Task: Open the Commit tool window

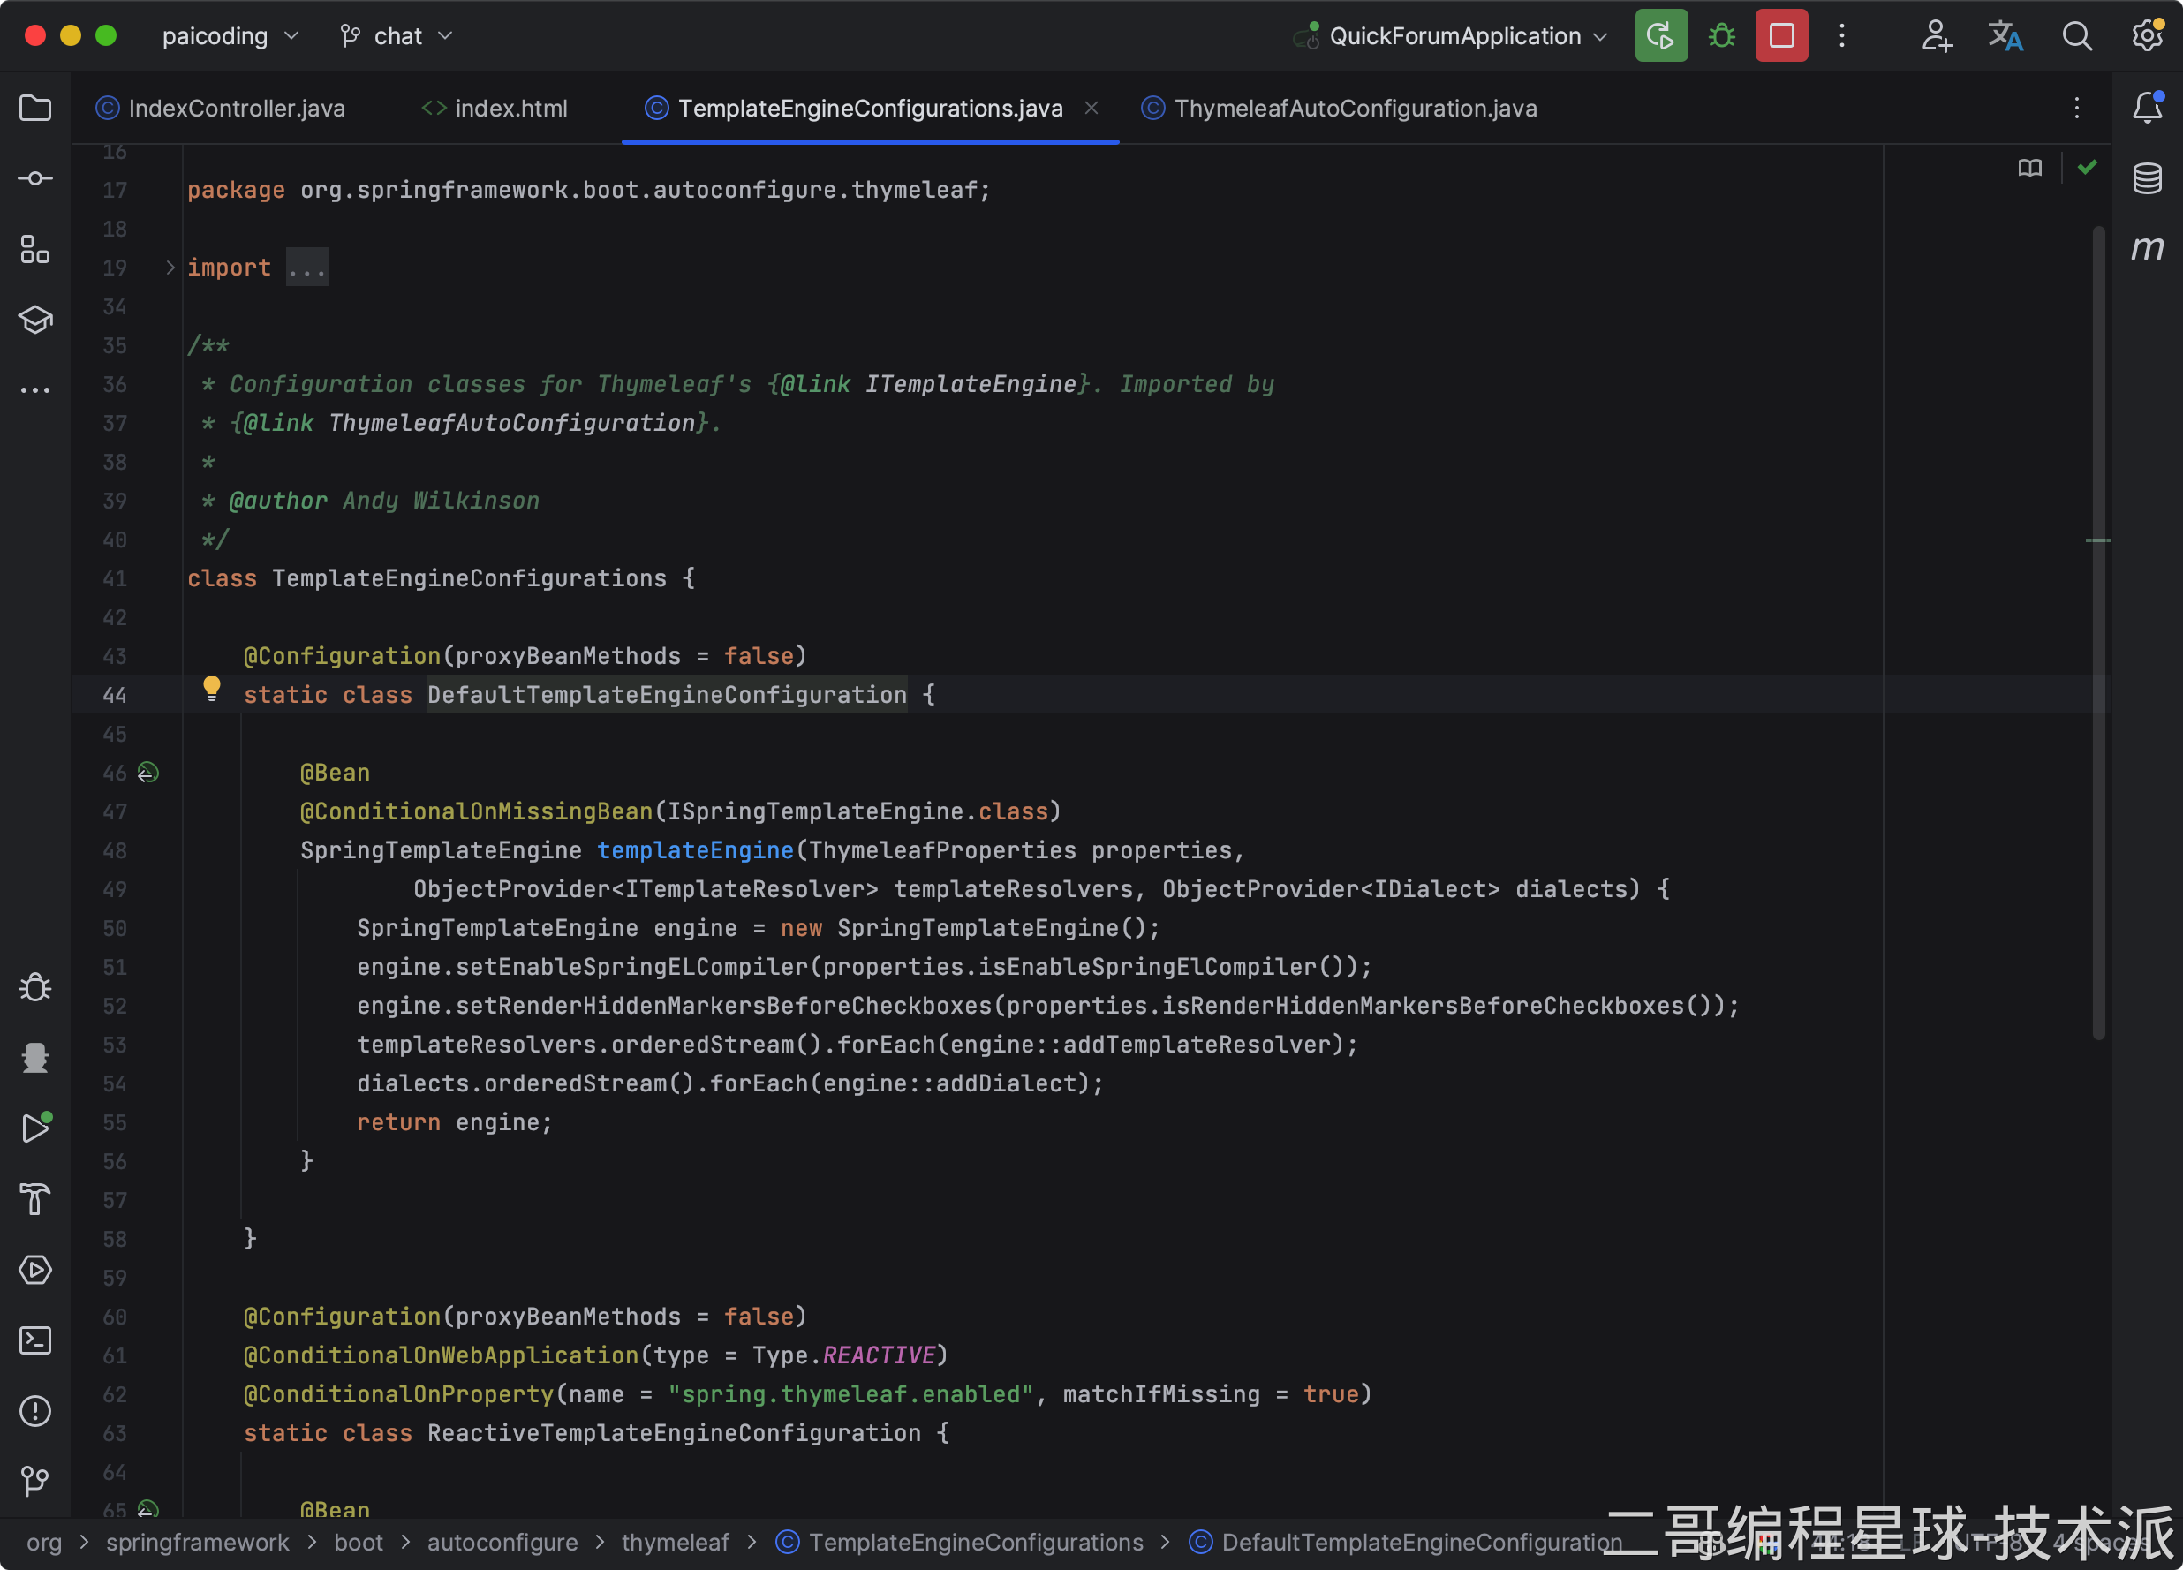Action: click(35, 179)
